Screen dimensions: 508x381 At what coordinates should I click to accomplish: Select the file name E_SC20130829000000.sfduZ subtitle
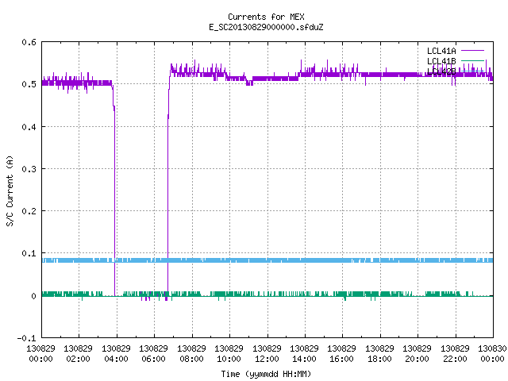tap(266, 27)
